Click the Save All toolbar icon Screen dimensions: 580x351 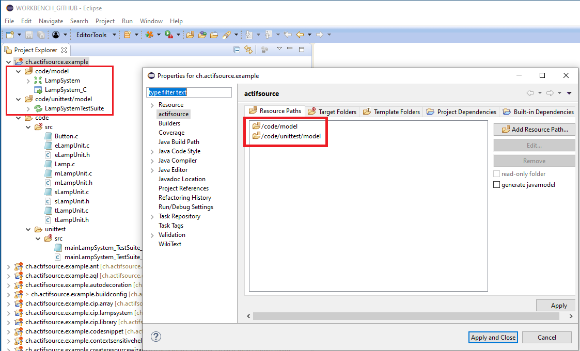tap(41, 35)
